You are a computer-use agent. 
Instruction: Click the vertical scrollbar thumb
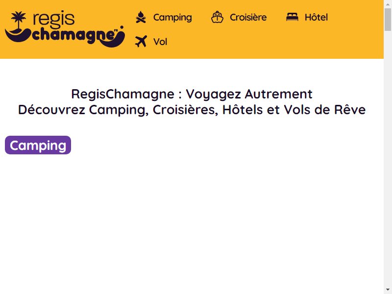(388, 19)
